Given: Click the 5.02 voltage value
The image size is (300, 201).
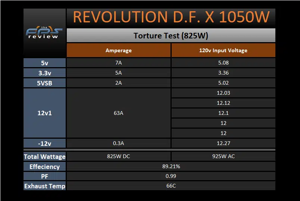Looking at the screenshot, I should click(223, 83).
